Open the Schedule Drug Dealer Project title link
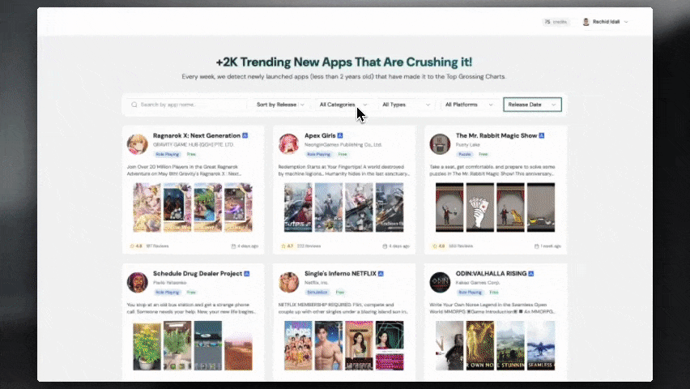 point(198,274)
